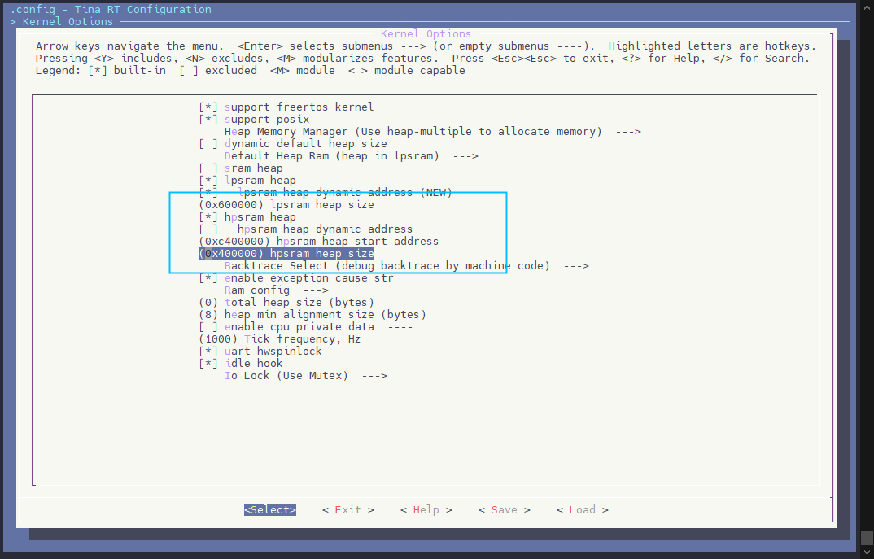Open the Heap Memory Manager submenu

tap(431, 132)
